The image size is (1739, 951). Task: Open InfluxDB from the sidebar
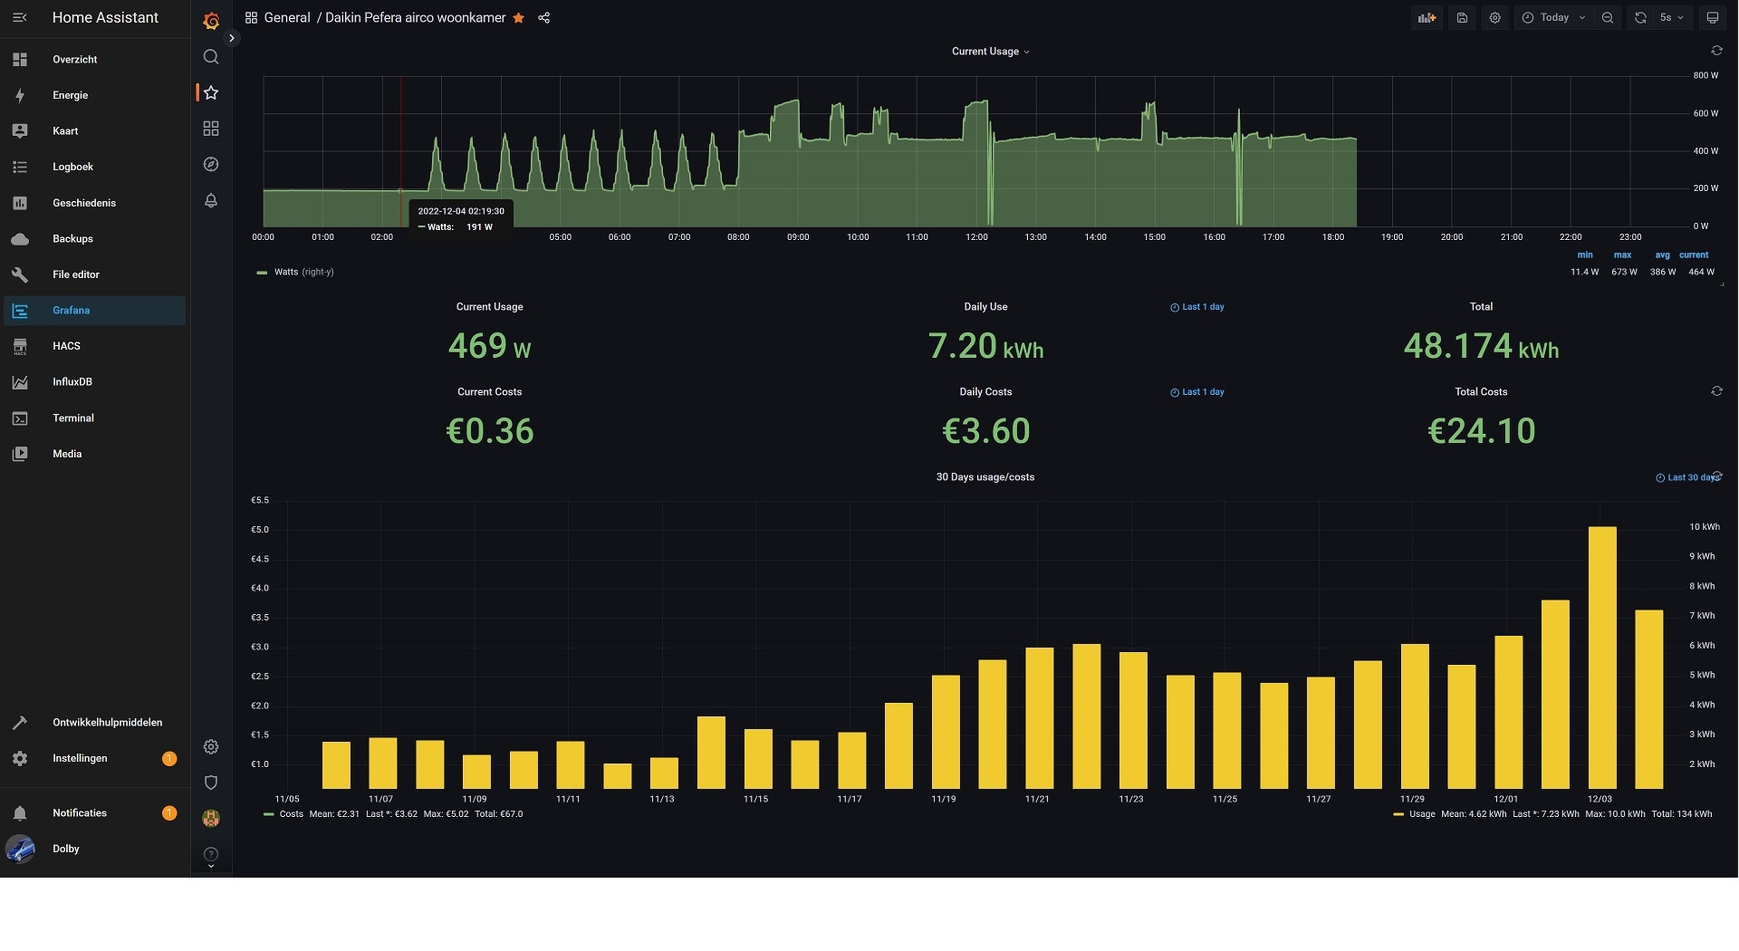(72, 382)
